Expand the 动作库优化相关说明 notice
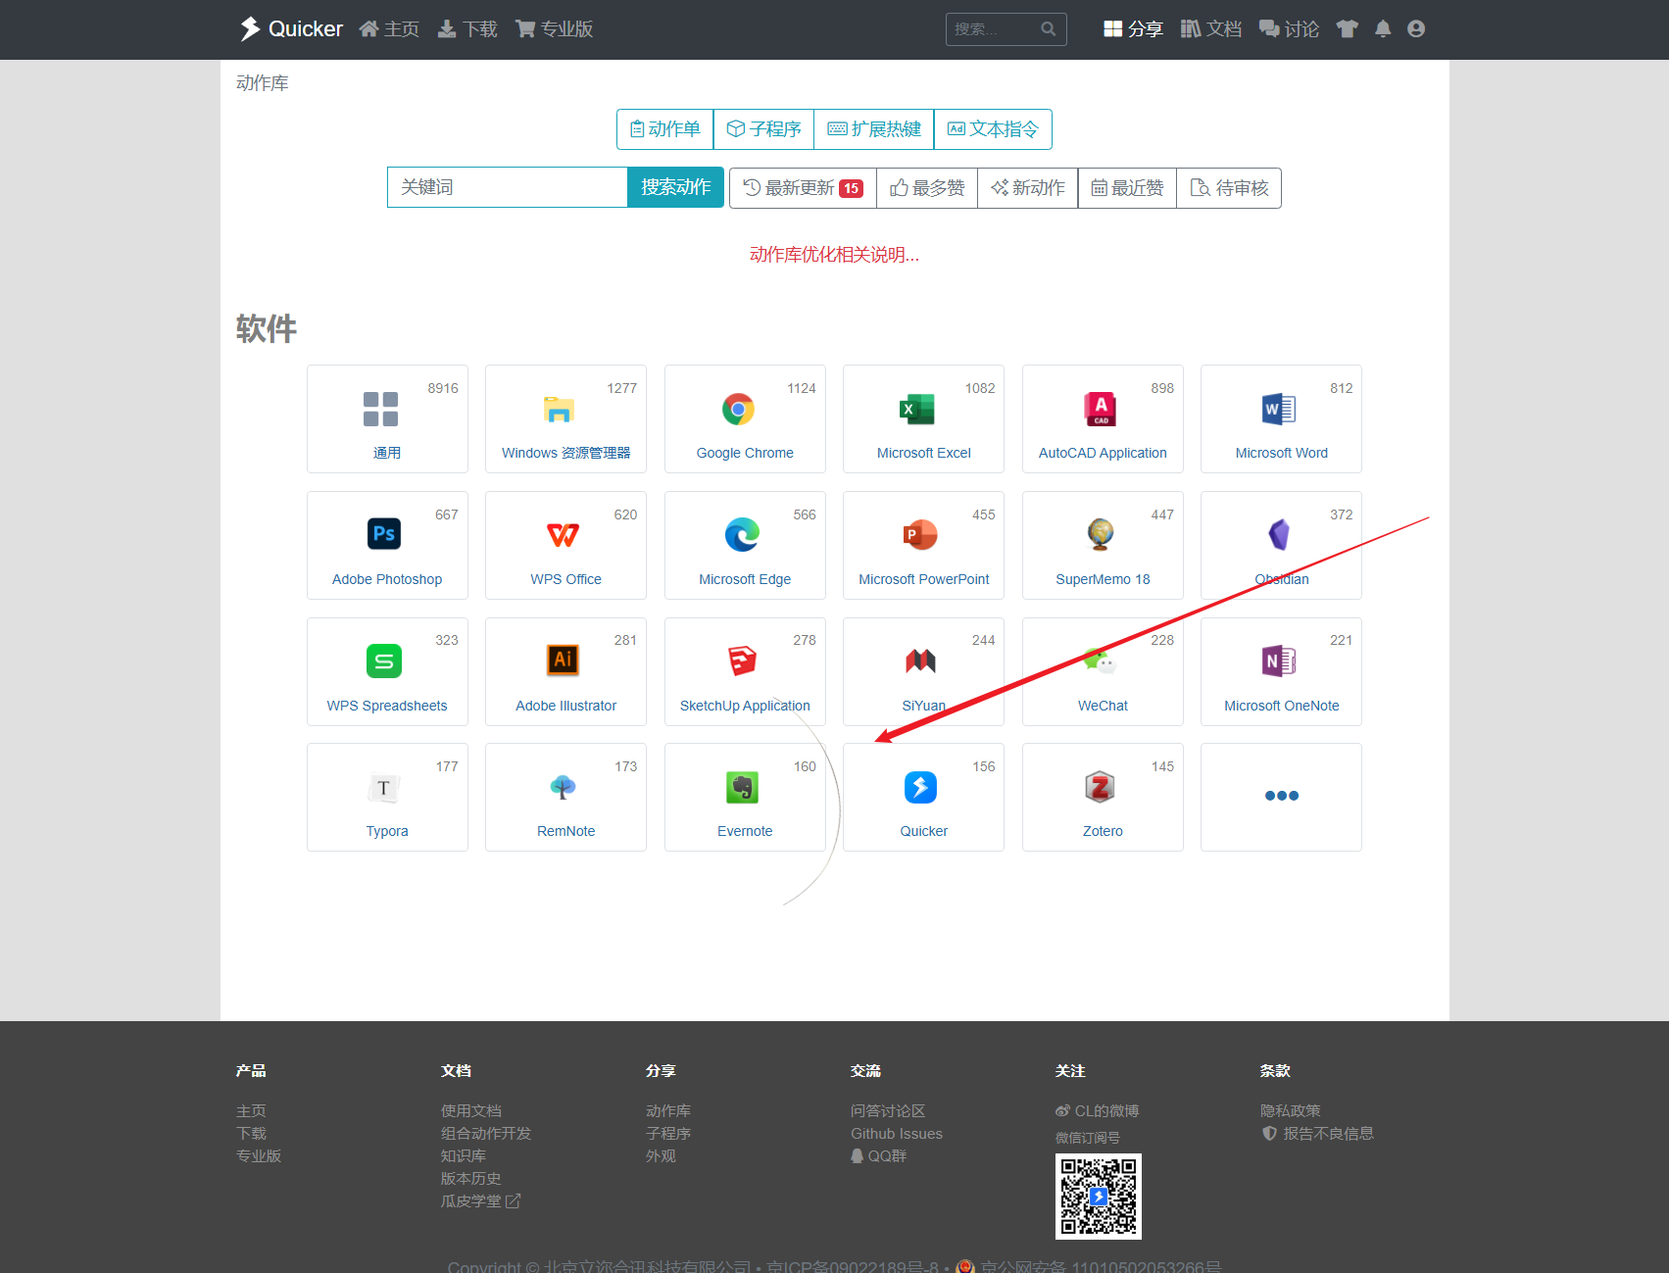Image resolution: width=1669 pixels, height=1273 pixels. click(834, 255)
